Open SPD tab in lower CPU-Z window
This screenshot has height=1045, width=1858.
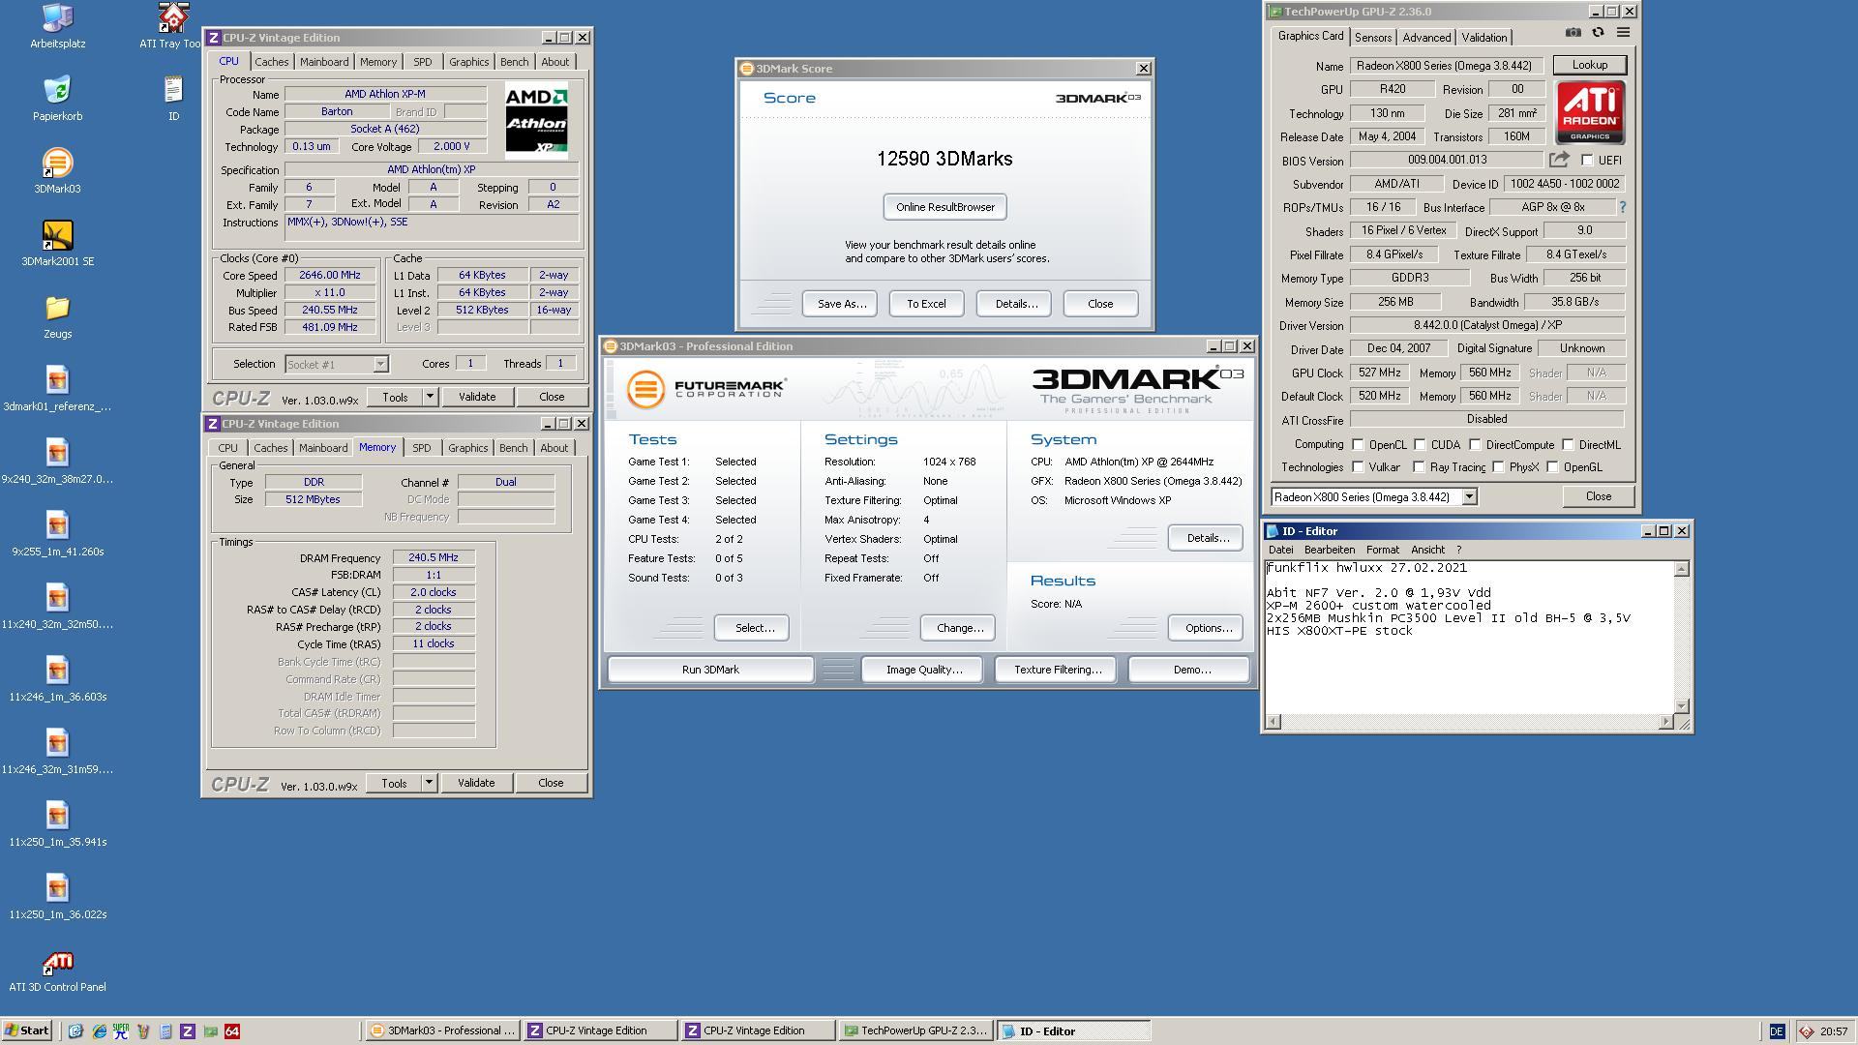tap(421, 448)
